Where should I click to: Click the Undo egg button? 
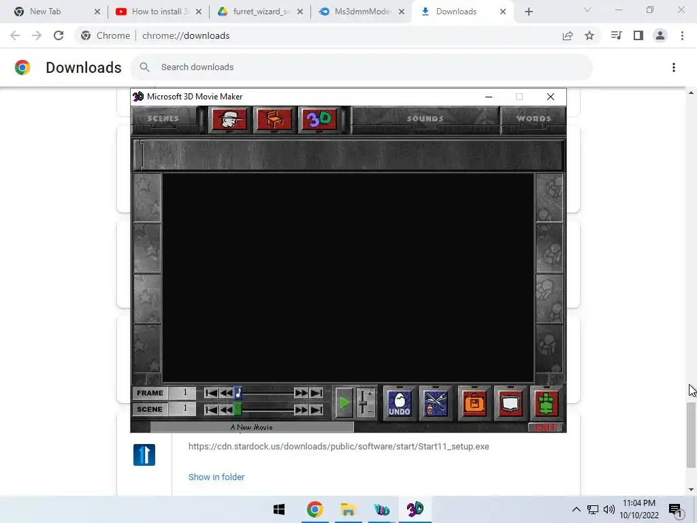pyautogui.click(x=399, y=403)
